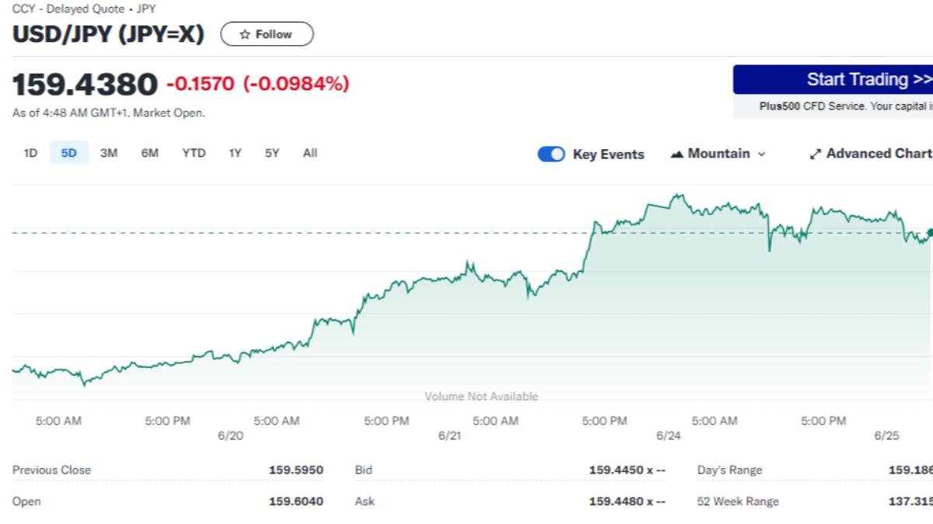Select the 5D time range
The image size is (933, 524).
pyautogui.click(x=69, y=153)
